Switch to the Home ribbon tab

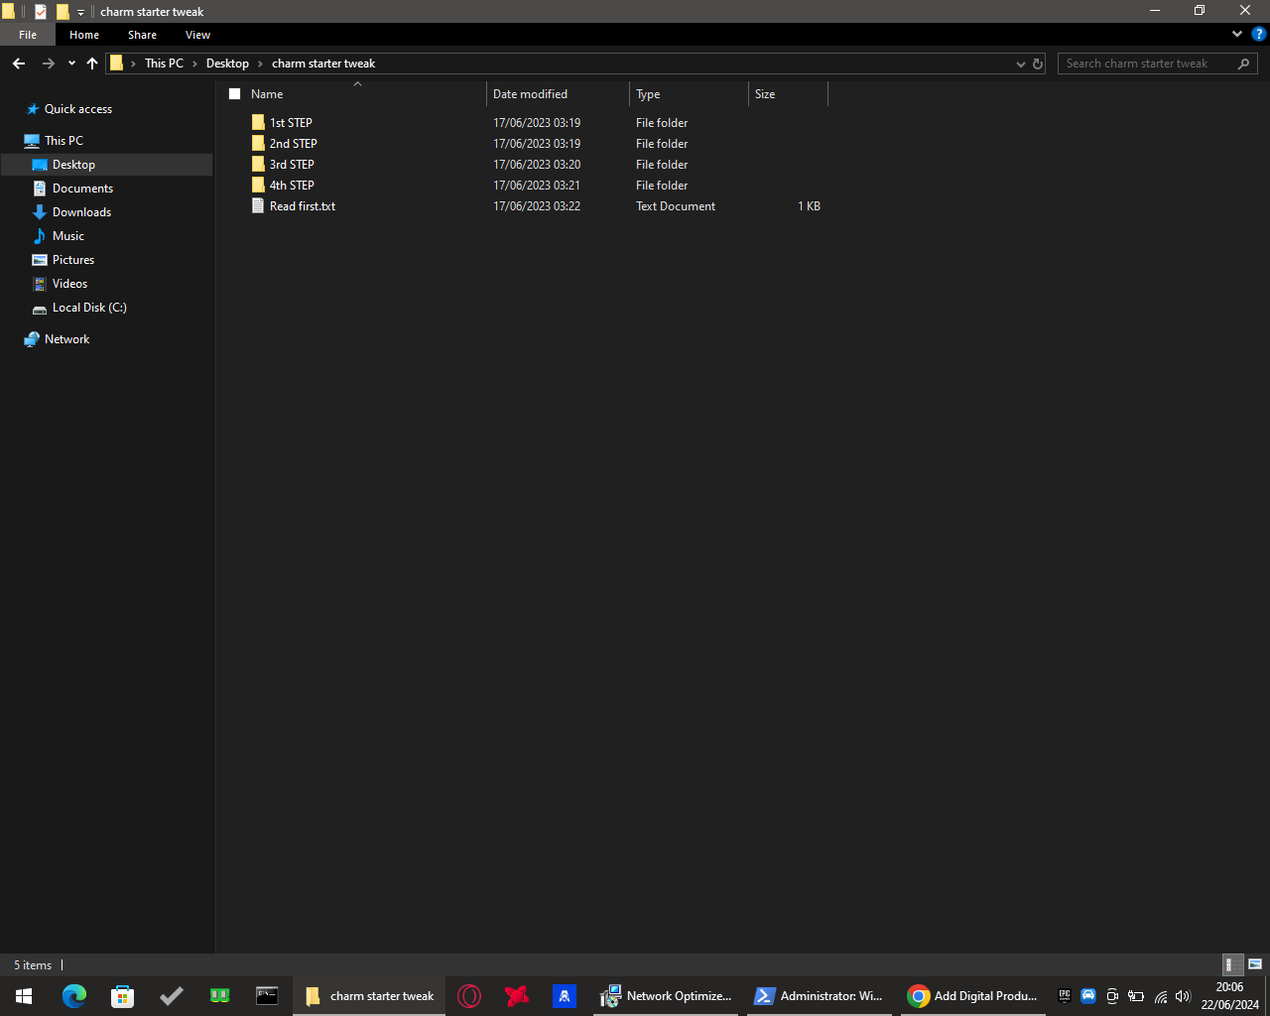84,35
